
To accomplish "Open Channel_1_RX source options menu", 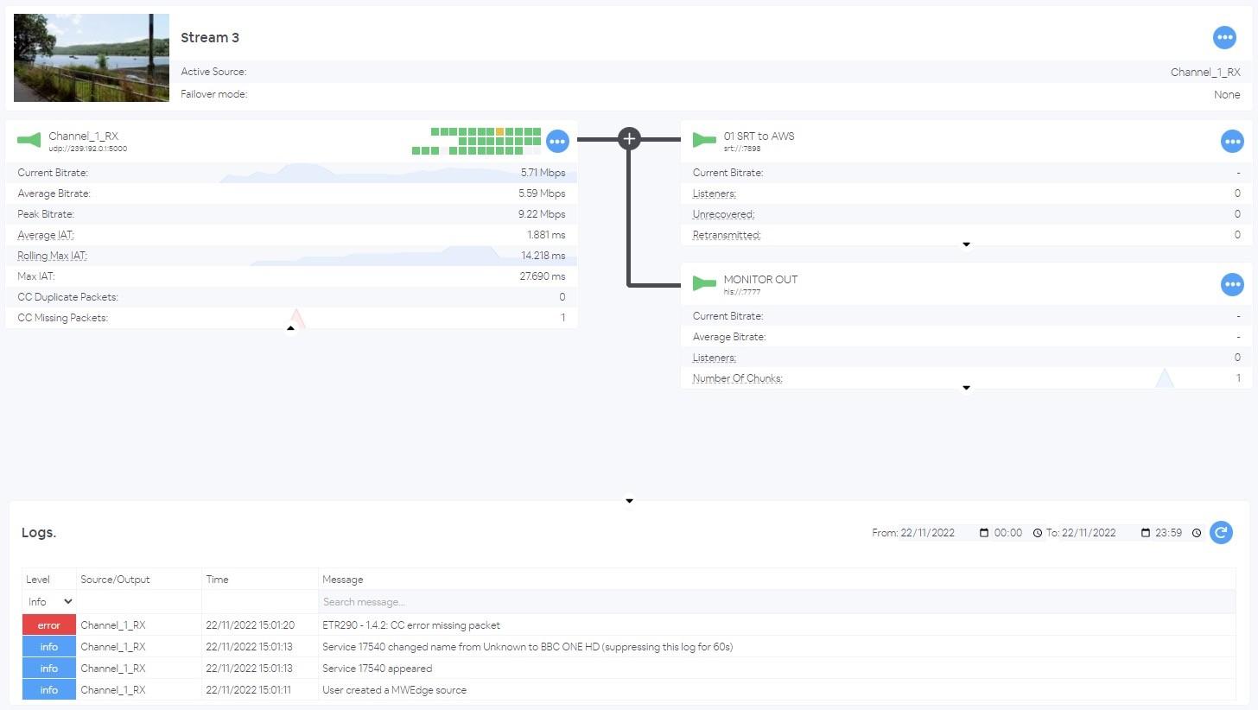I will coord(557,141).
